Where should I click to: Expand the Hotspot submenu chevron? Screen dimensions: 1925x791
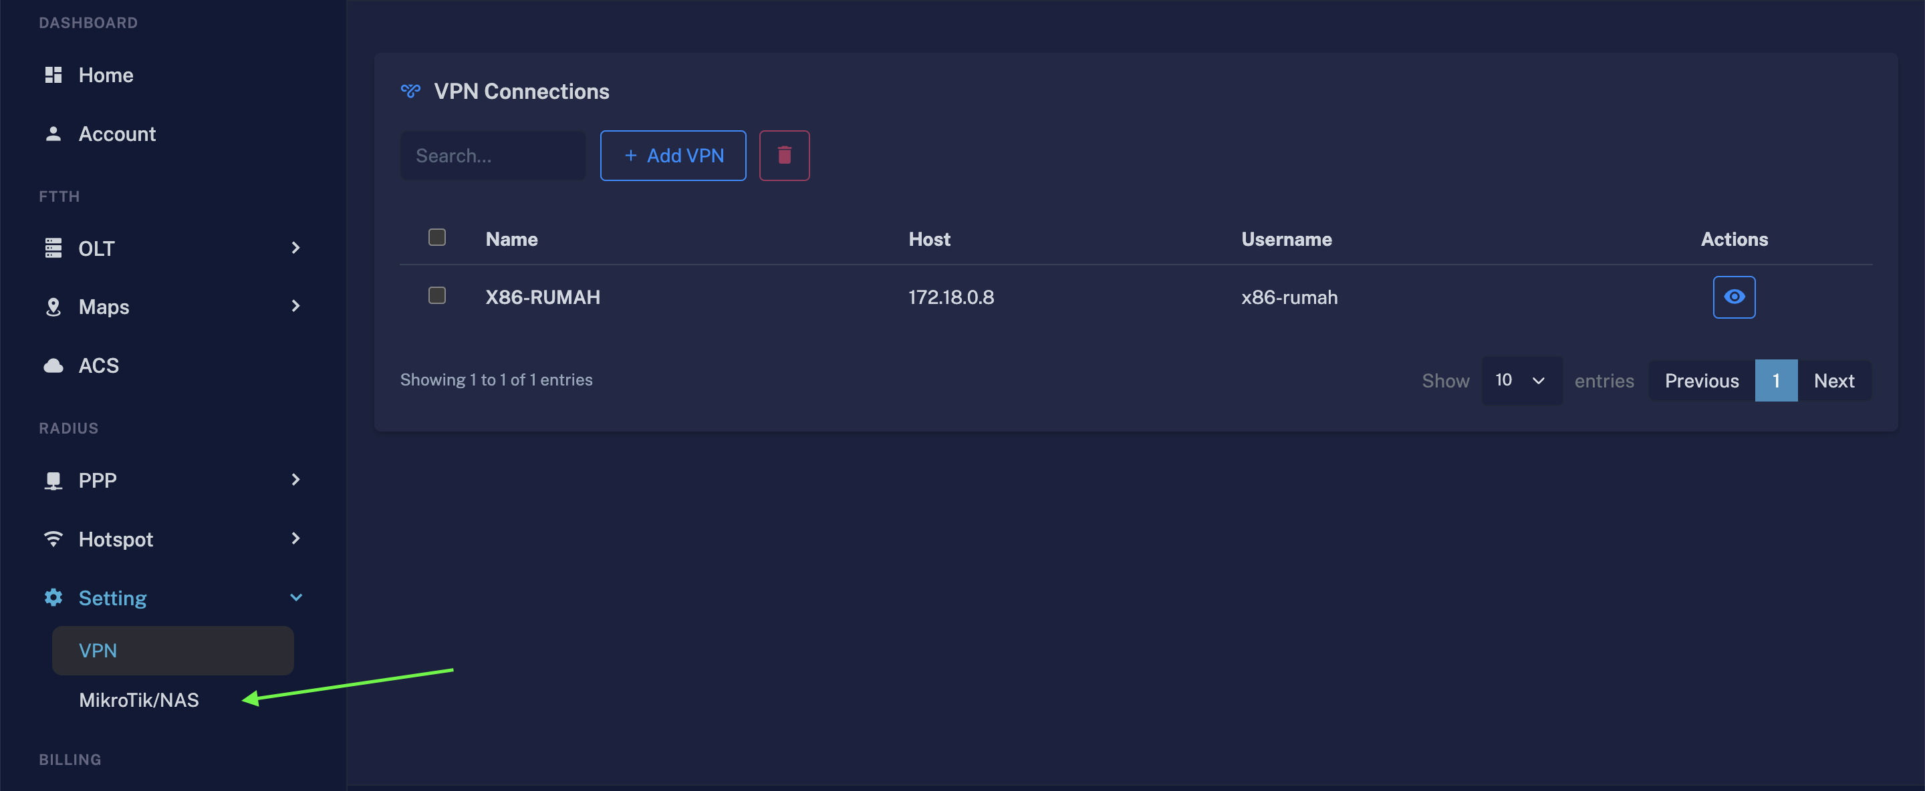296,538
